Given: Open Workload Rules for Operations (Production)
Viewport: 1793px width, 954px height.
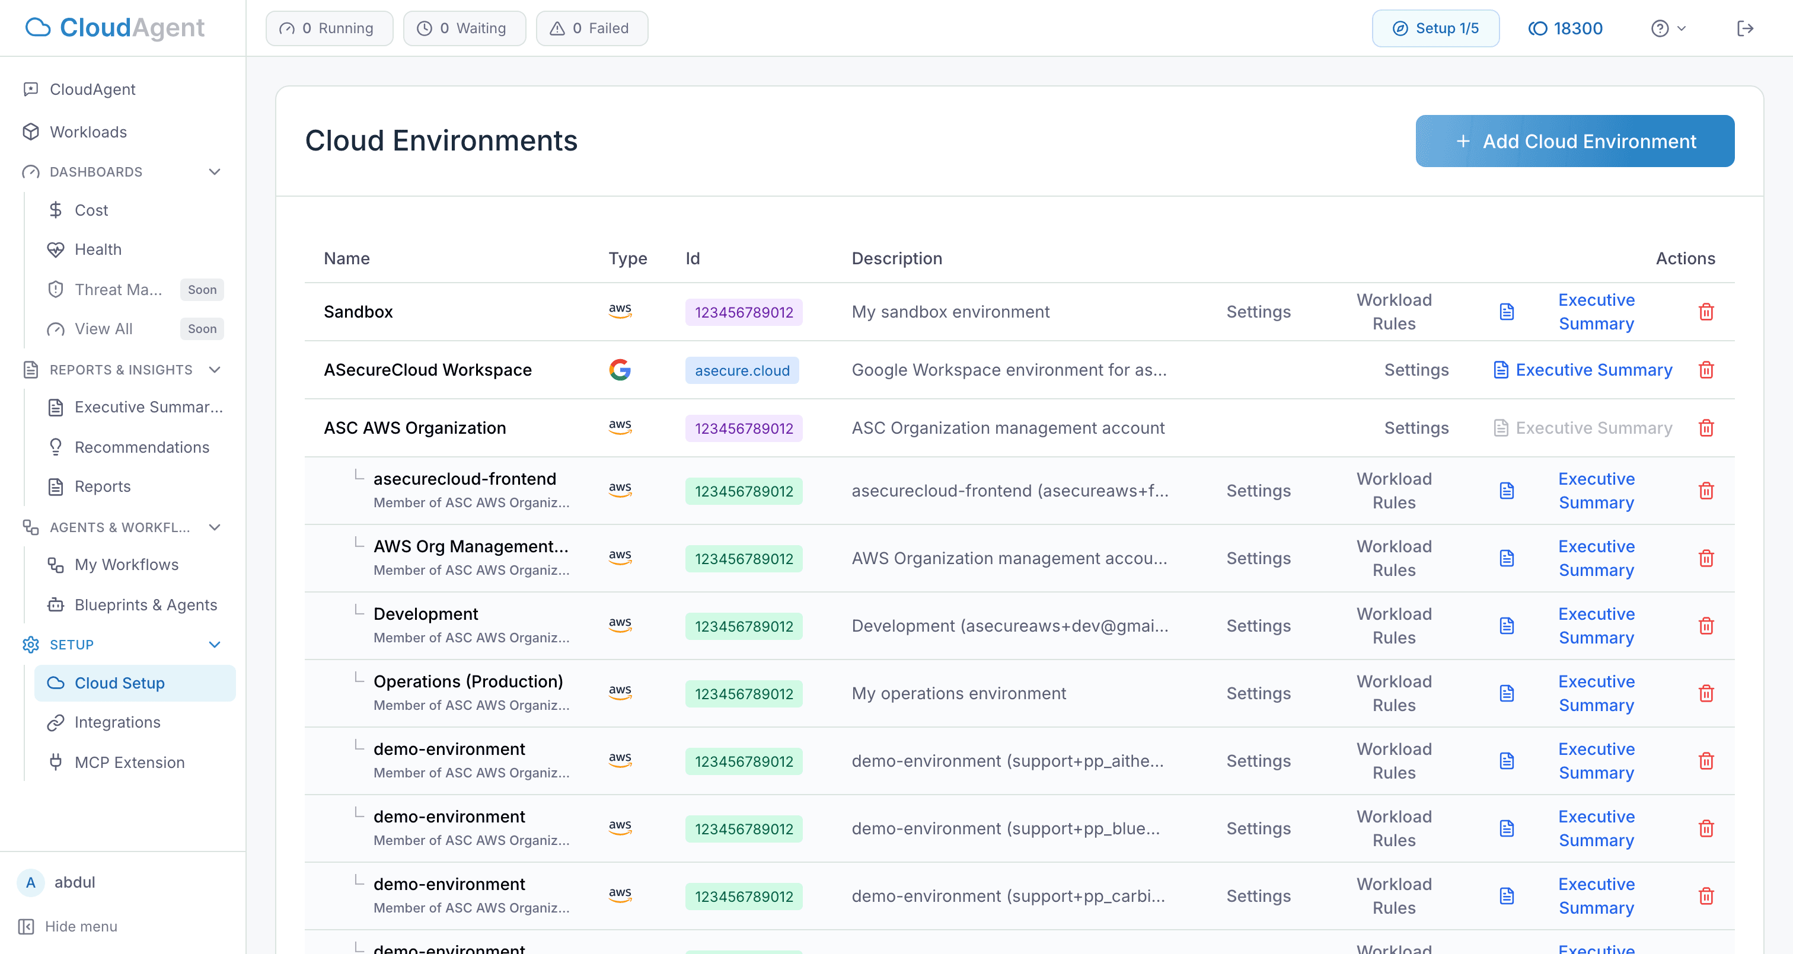Looking at the screenshot, I should [1393, 693].
